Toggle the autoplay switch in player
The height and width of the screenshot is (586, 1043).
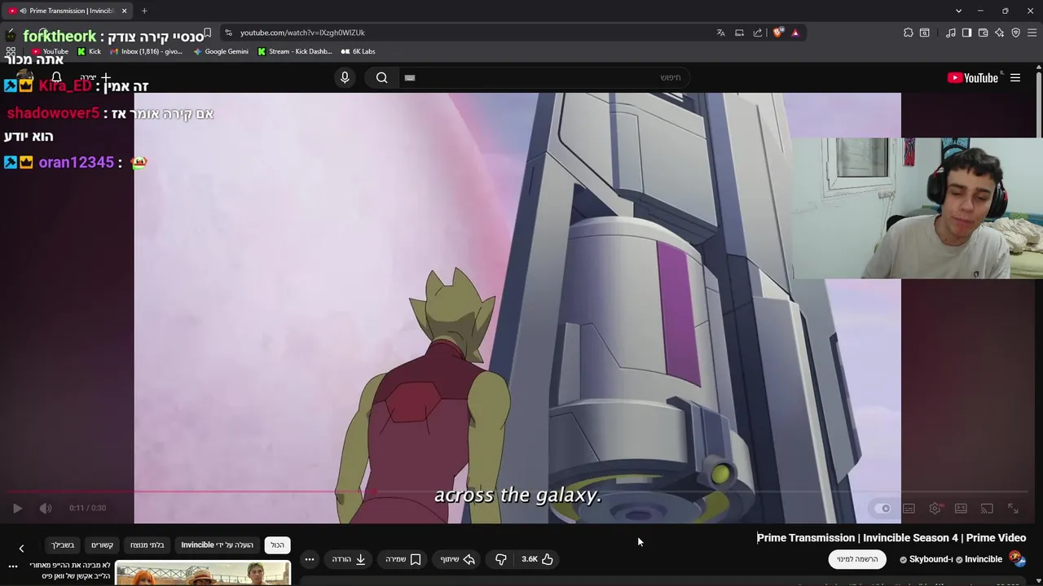coord(883,509)
